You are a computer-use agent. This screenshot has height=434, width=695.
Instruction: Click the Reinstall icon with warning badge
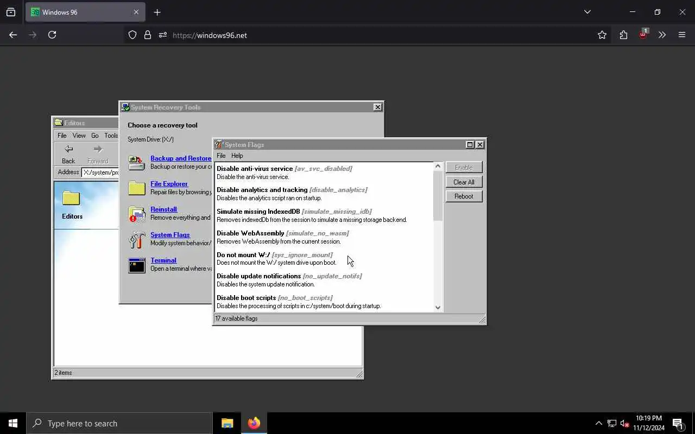coord(137,214)
